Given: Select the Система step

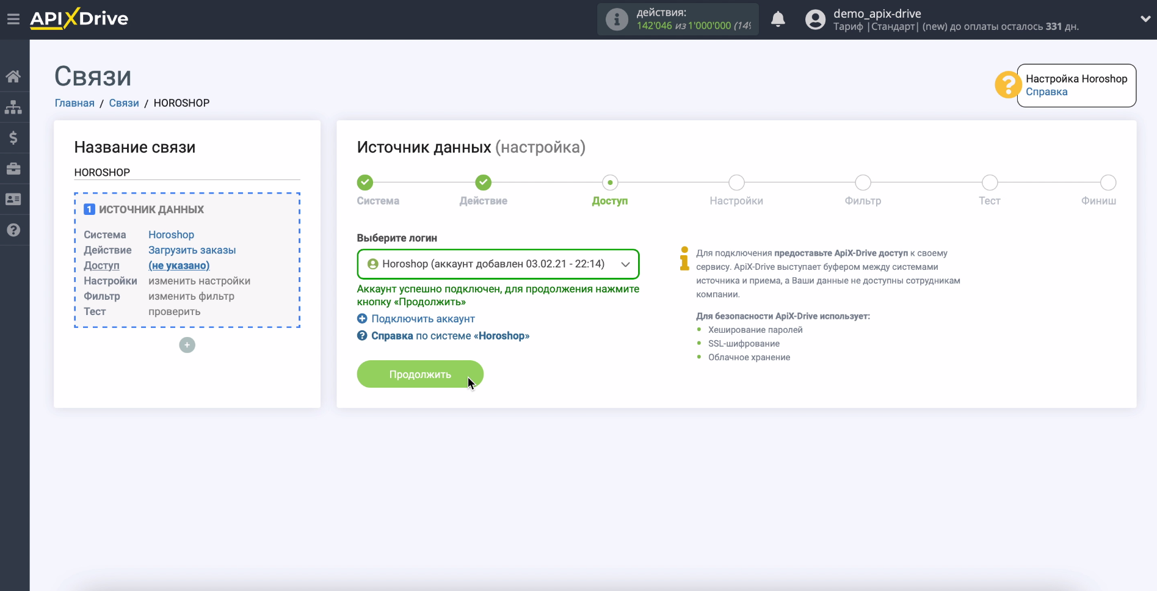Looking at the screenshot, I should point(365,183).
